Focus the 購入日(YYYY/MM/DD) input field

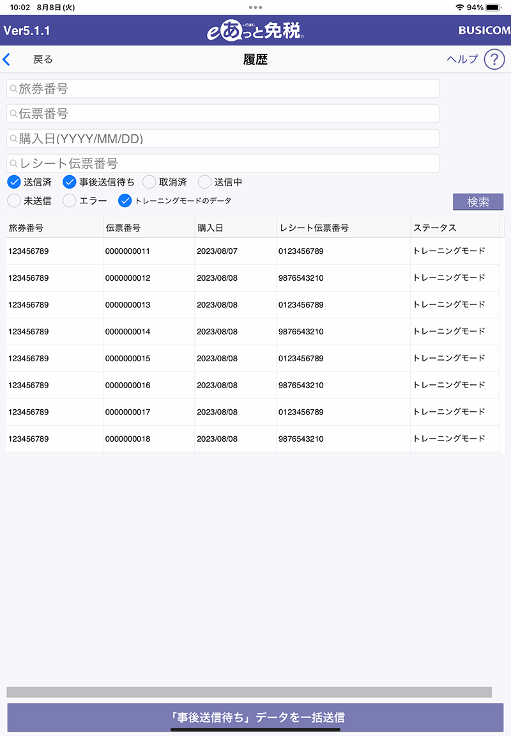(x=223, y=138)
